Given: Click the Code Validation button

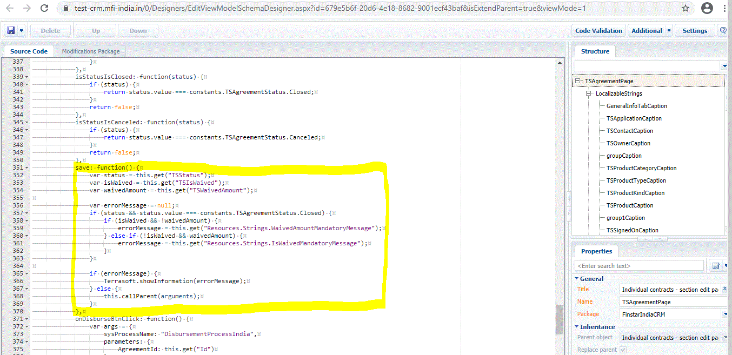Looking at the screenshot, I should (598, 31).
